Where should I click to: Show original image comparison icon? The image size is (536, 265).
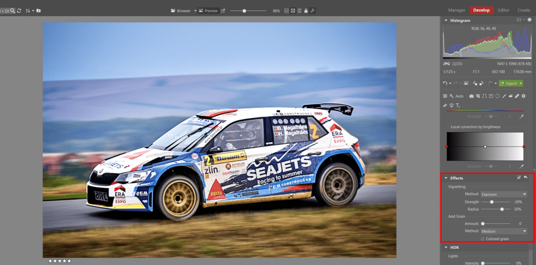(466, 83)
